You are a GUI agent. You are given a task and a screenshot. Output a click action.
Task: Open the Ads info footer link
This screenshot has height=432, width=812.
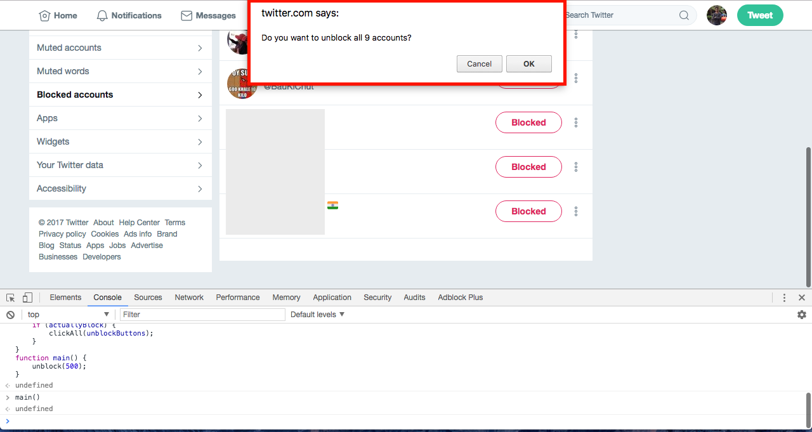pos(138,234)
